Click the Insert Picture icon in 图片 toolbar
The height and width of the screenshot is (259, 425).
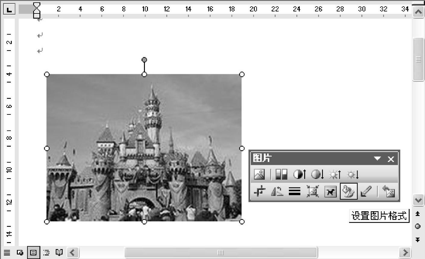point(259,174)
